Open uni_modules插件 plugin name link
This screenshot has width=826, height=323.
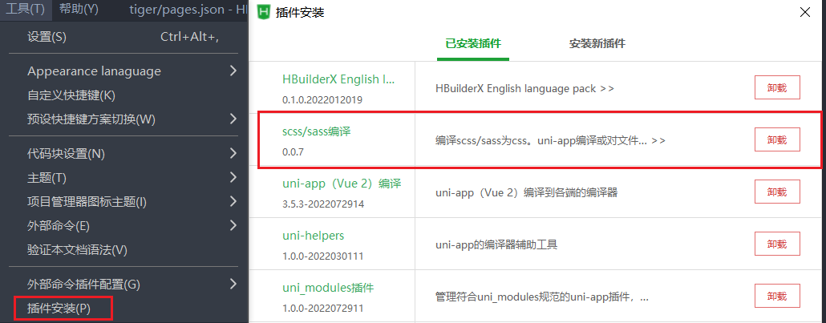(328, 289)
